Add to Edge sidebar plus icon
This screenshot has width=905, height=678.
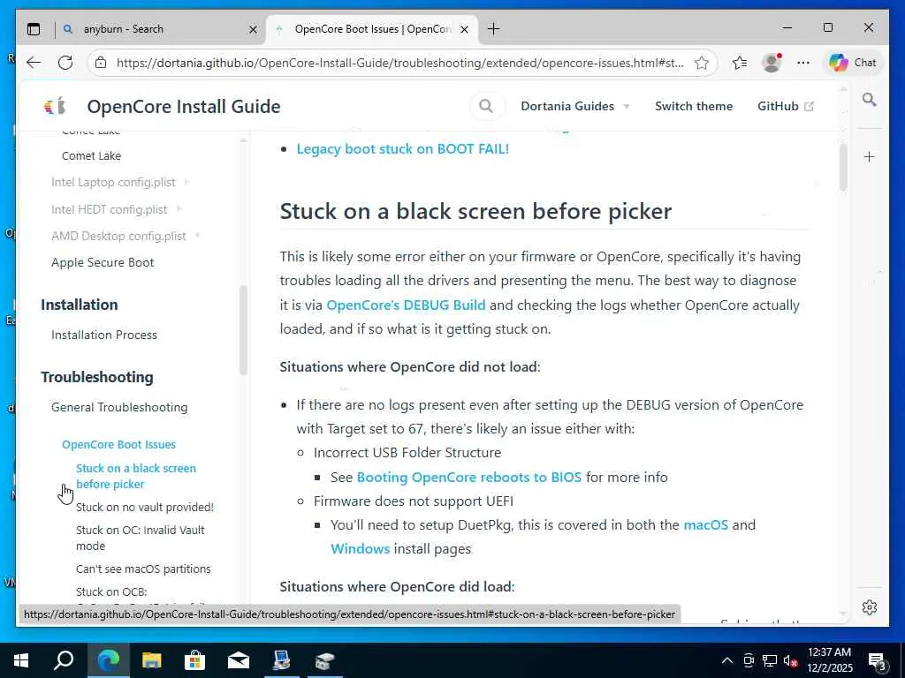870,157
